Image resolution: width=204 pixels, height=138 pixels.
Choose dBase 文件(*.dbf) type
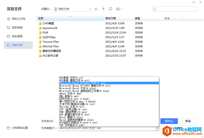pos(109,94)
